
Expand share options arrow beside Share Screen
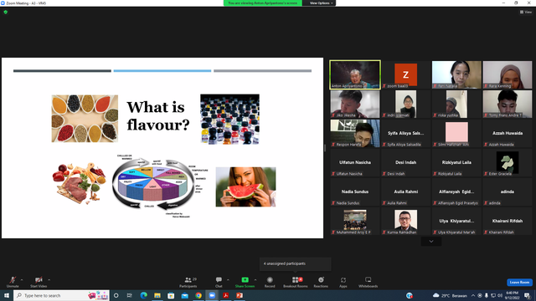tap(255, 280)
